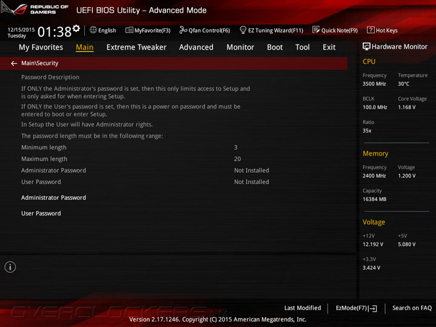Select the Main tab
Viewport: 436px width, 327px height.
[85, 47]
